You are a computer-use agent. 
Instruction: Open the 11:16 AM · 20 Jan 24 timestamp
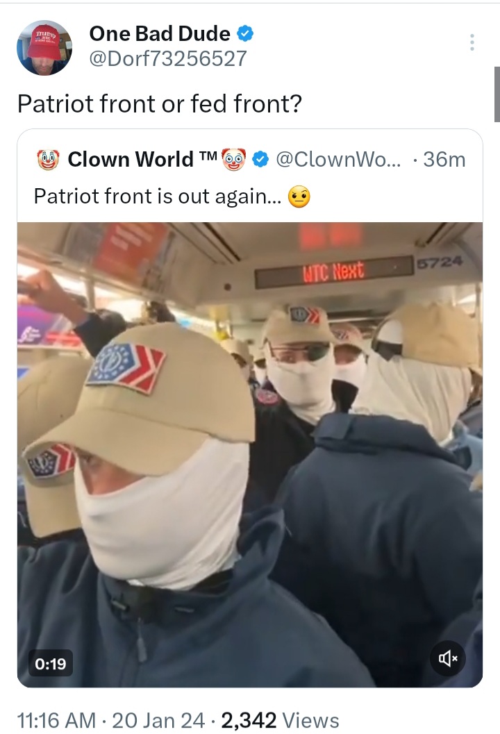[x=111, y=720]
